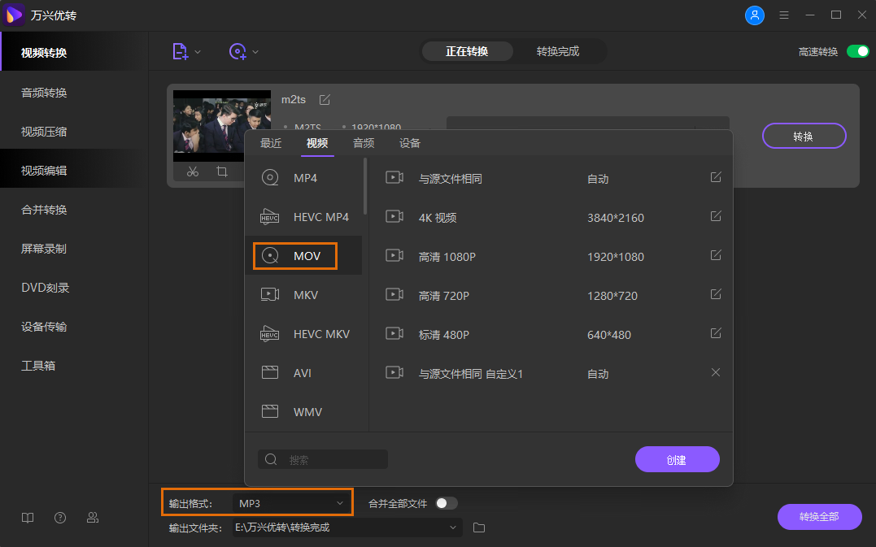The image size is (876, 547).
Task: Rename the m2ts file via the pencil icon
Action: click(324, 99)
